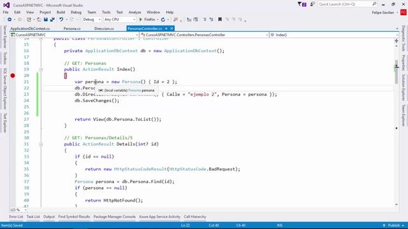Open the Project menu
Viewport: 408px width, 229px height.
(45, 12)
